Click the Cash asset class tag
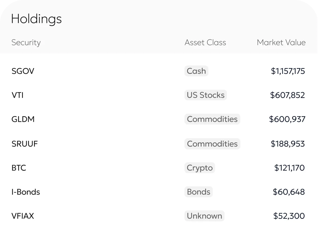Viewport: 318px width, 229px height. click(x=196, y=71)
